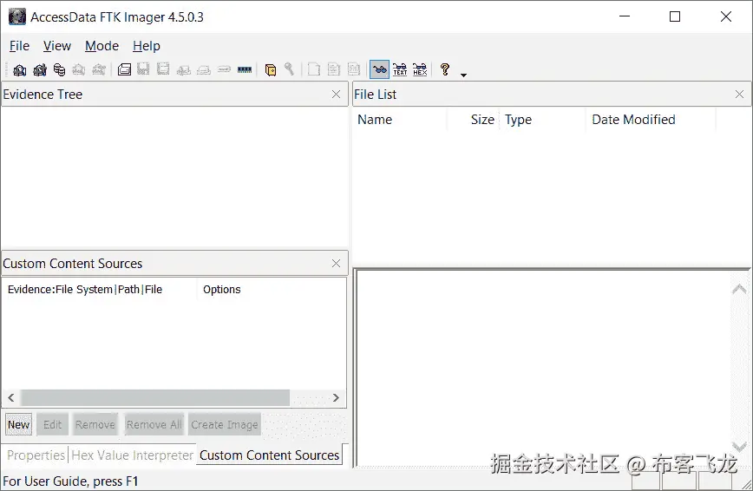
Task: Click the Capture Memory chip icon
Action: pyautogui.click(x=245, y=69)
